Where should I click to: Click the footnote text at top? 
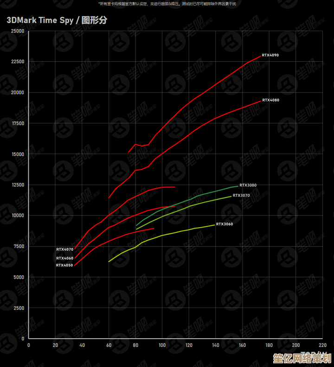(x=167, y=4)
